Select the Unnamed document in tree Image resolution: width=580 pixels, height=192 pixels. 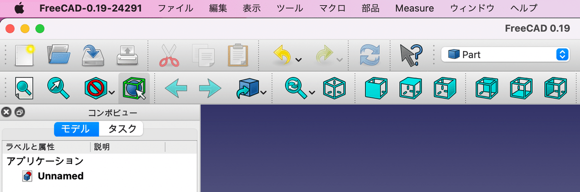click(53, 176)
